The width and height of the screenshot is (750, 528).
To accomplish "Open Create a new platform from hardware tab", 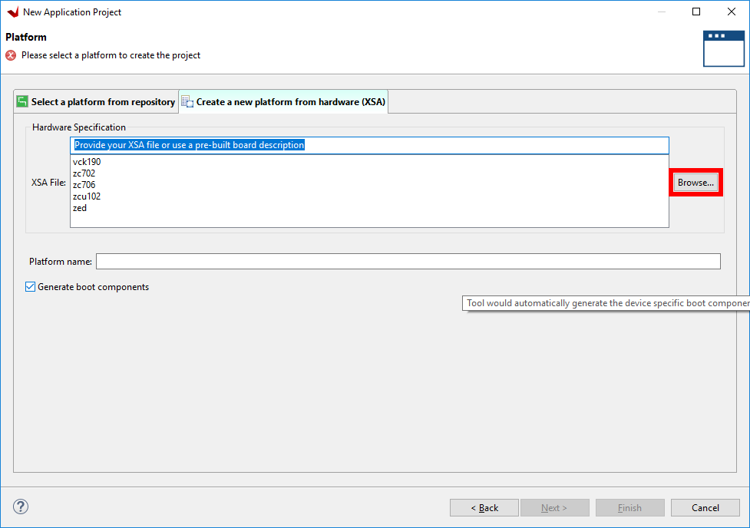I will 283,101.
